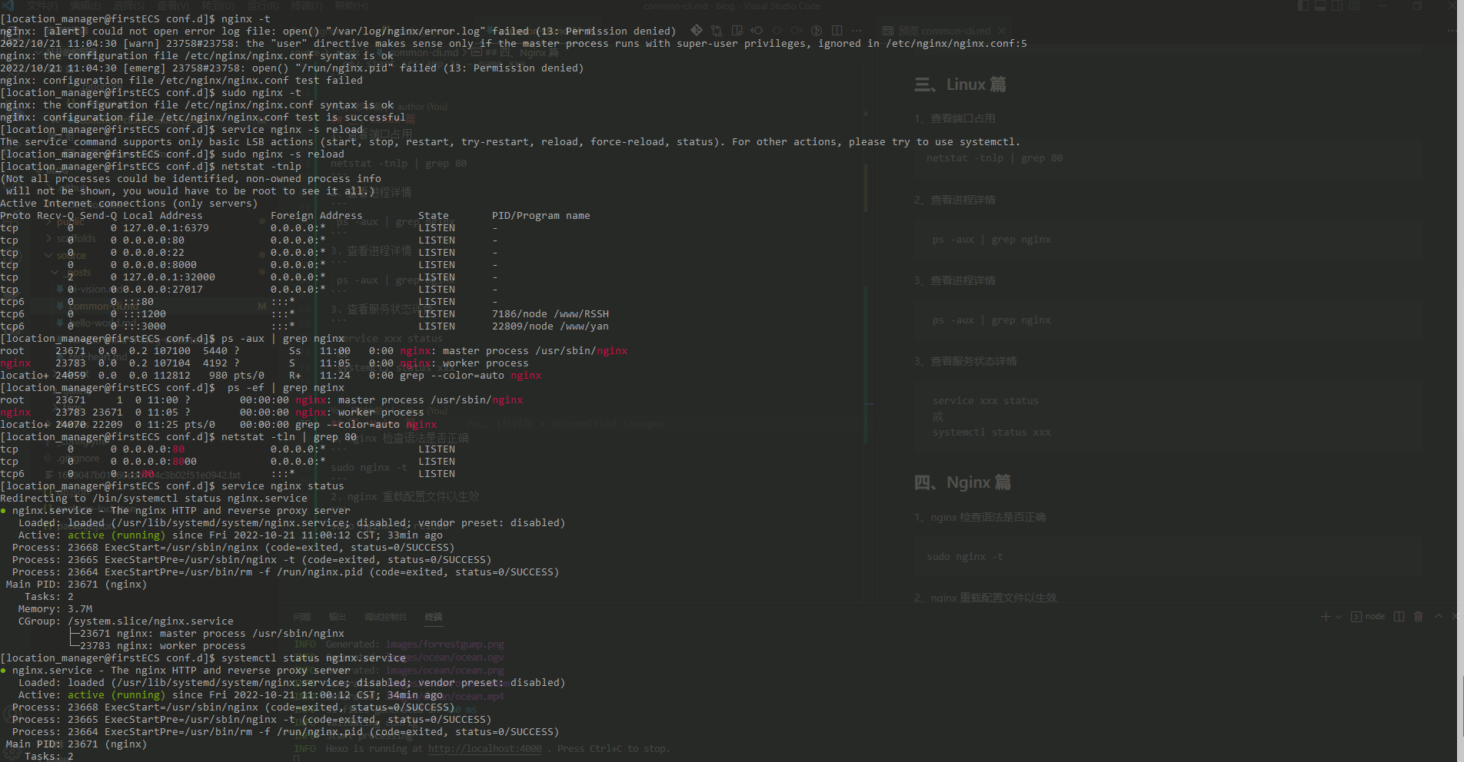1464x762 pixels.
Task: Click the open preview to the side icon
Action: (737, 31)
